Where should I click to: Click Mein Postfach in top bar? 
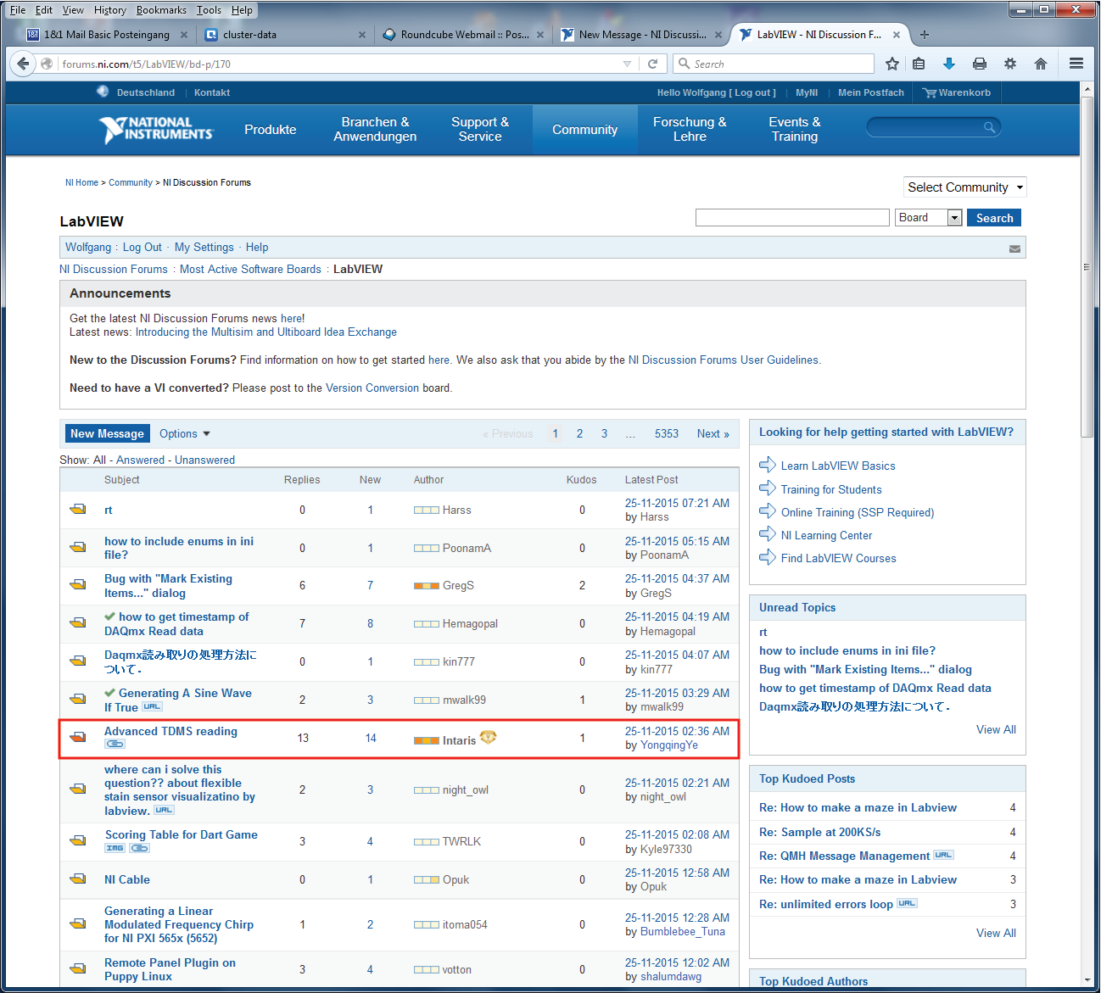(x=870, y=92)
